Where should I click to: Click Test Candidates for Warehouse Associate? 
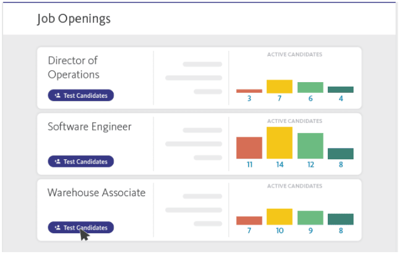(x=81, y=227)
